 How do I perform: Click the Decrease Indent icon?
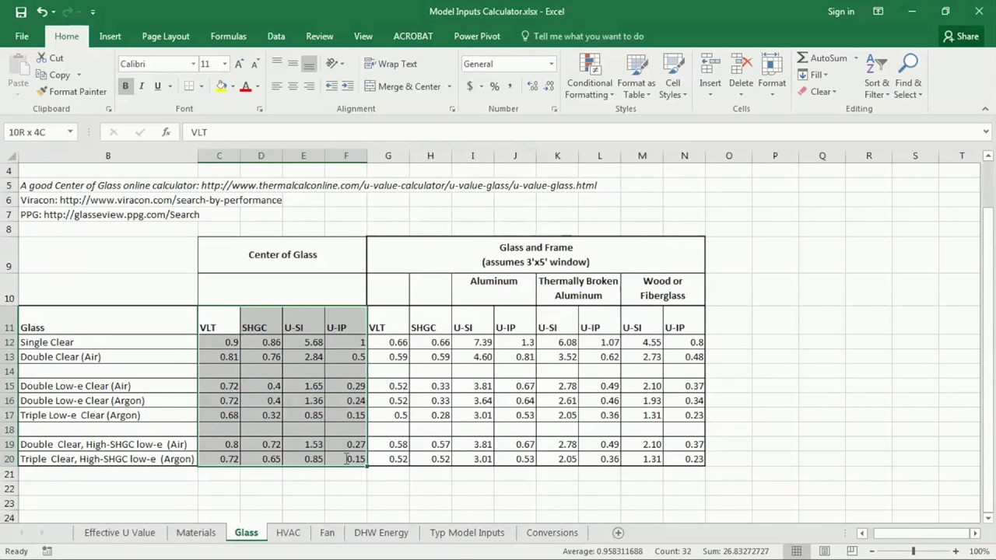(331, 86)
